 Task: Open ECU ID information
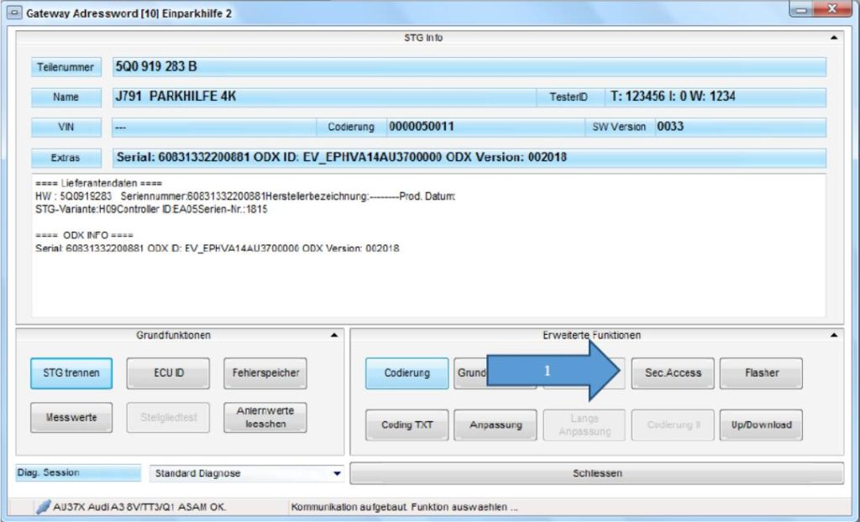168,373
